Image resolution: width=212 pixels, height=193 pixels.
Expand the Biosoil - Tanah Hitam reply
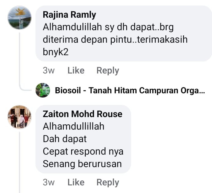point(130,91)
